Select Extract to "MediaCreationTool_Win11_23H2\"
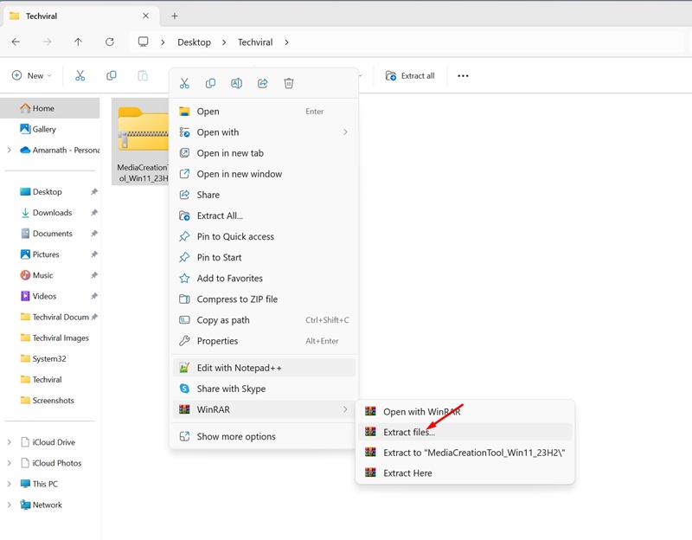The image size is (692, 540). click(x=465, y=452)
